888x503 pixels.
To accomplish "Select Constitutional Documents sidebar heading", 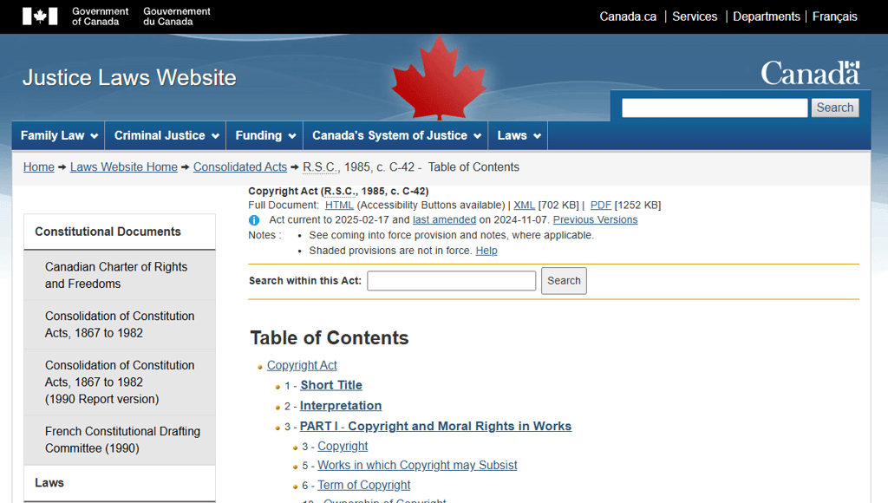I will (120, 232).
